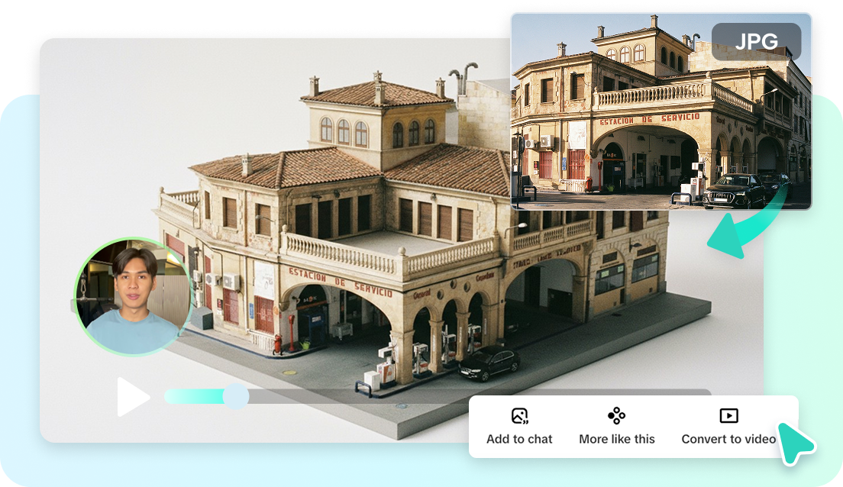
Task: Click the JPG format badge
Action: [757, 41]
